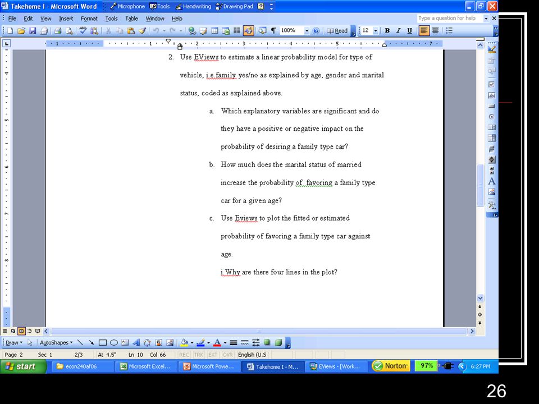Select Align Left

tap(424, 30)
